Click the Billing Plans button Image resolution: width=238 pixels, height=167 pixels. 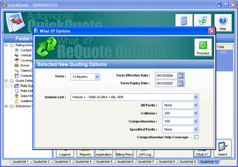click(124, 154)
